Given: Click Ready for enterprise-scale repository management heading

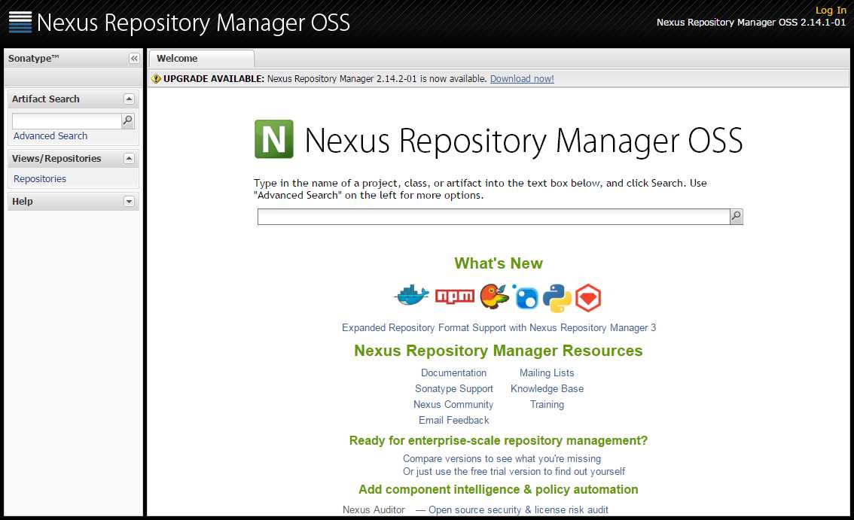Looking at the screenshot, I should [499, 440].
